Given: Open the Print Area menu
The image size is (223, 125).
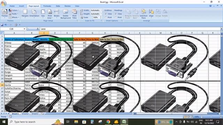Looking at the screenshot, I should [x=49, y=14].
